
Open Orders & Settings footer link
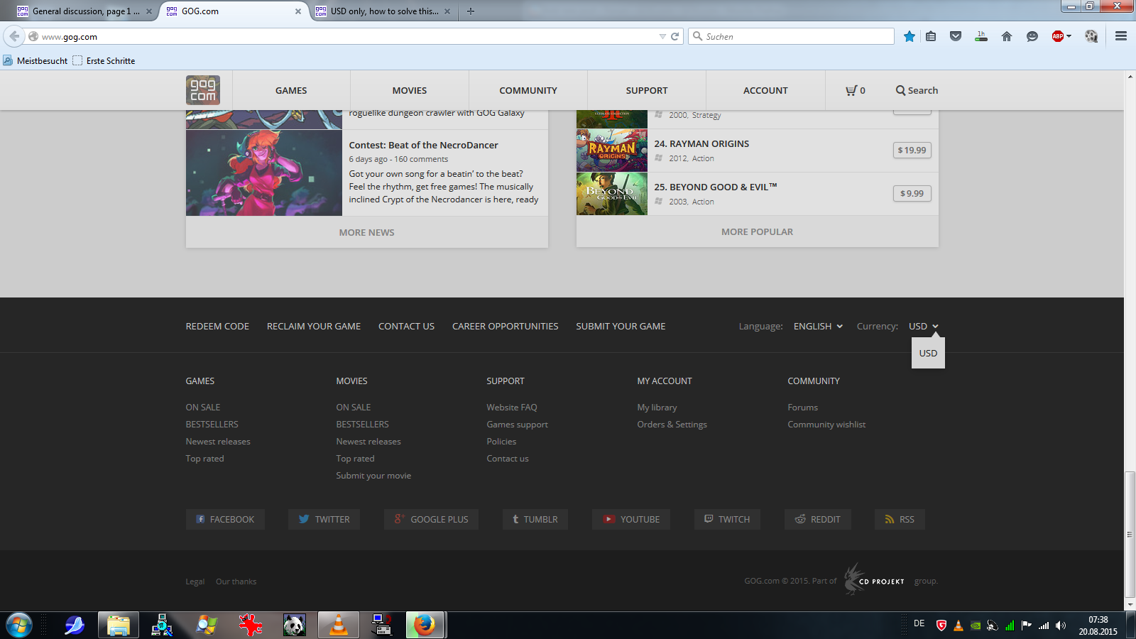[x=672, y=424]
